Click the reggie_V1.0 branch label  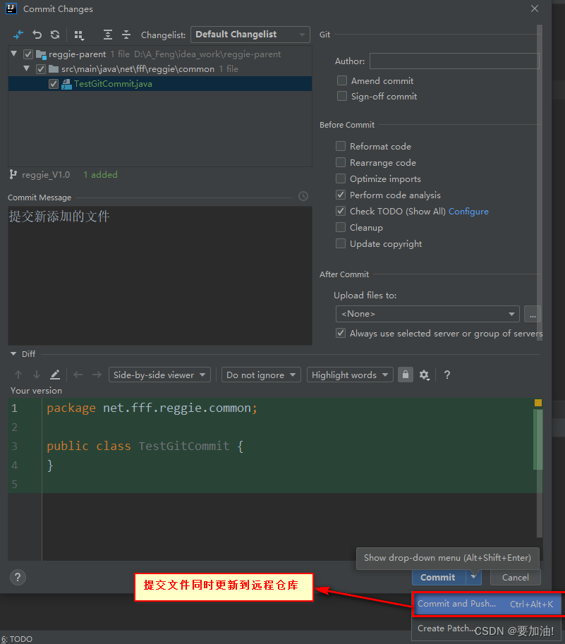pos(46,175)
